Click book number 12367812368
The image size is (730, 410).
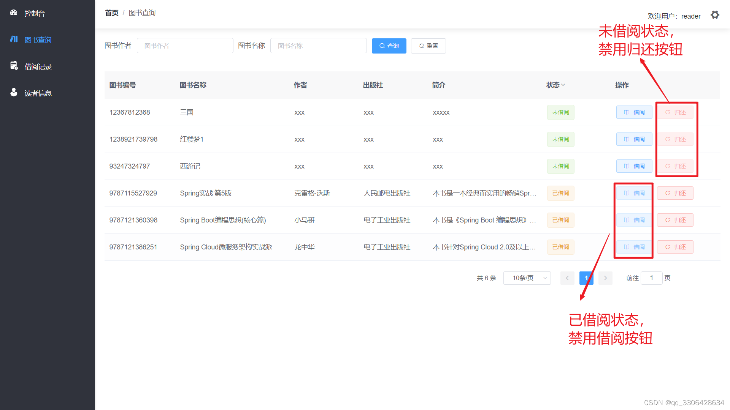tap(130, 112)
